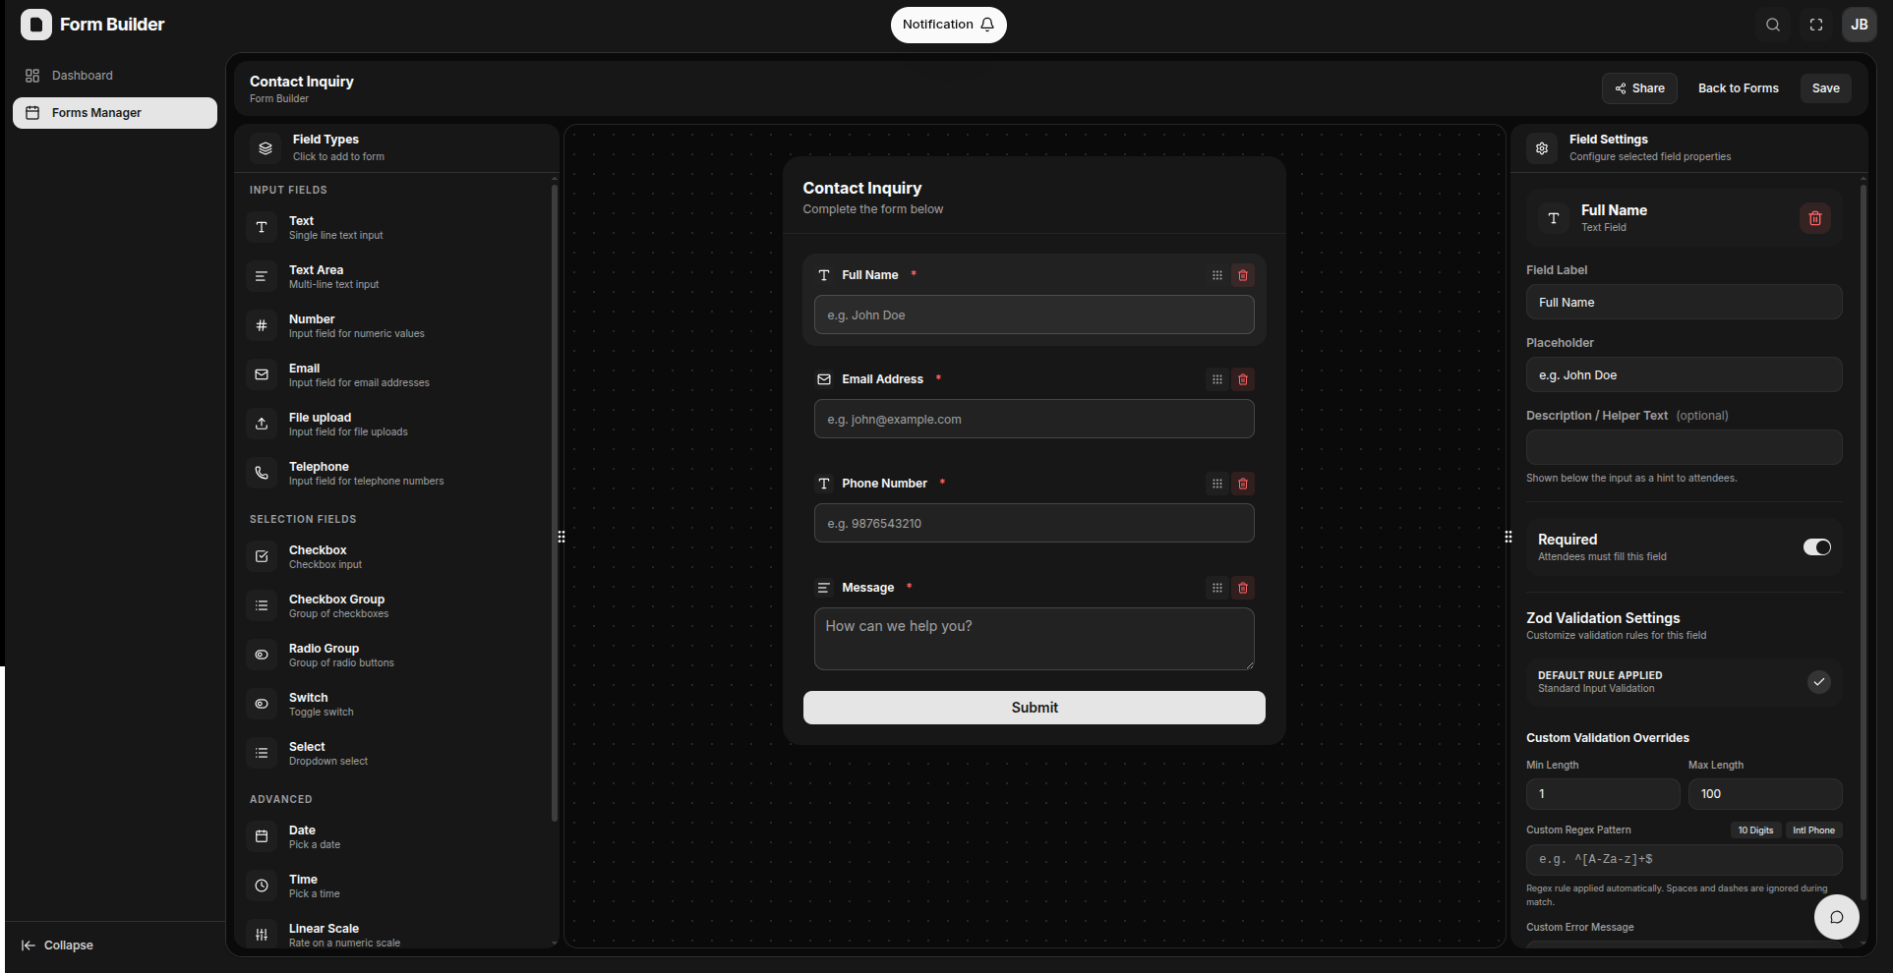The height and width of the screenshot is (973, 1893).
Task: Open Dashboard in the sidebar
Action: click(115, 76)
